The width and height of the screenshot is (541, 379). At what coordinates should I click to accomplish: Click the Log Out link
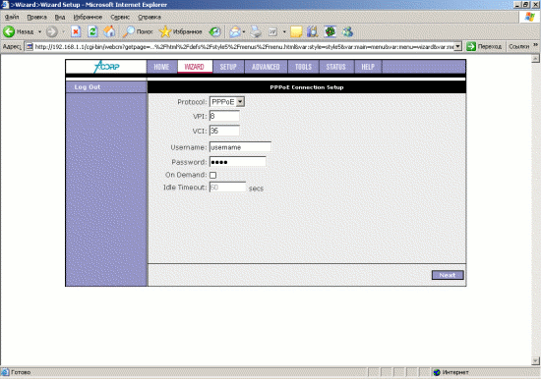click(x=88, y=87)
